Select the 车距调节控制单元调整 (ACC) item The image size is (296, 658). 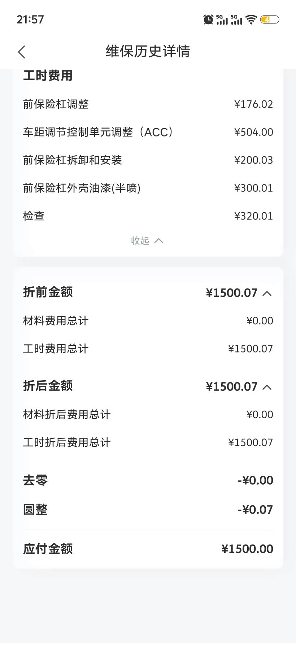pos(97,132)
